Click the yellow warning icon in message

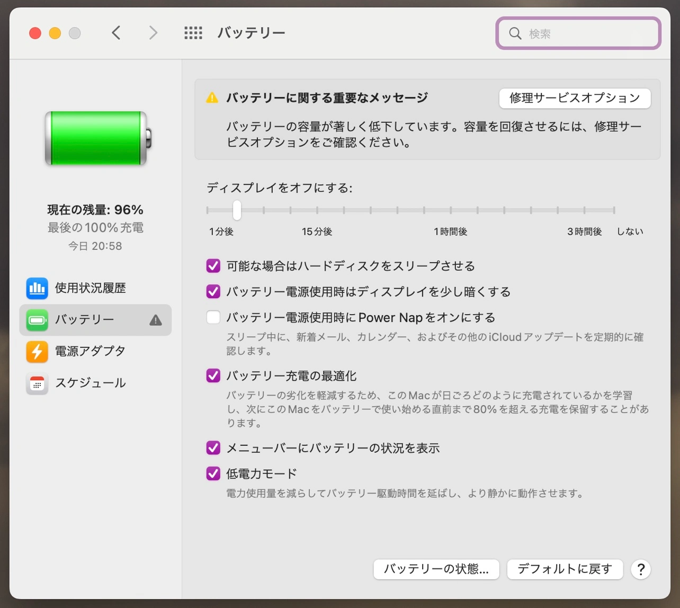pos(212,98)
